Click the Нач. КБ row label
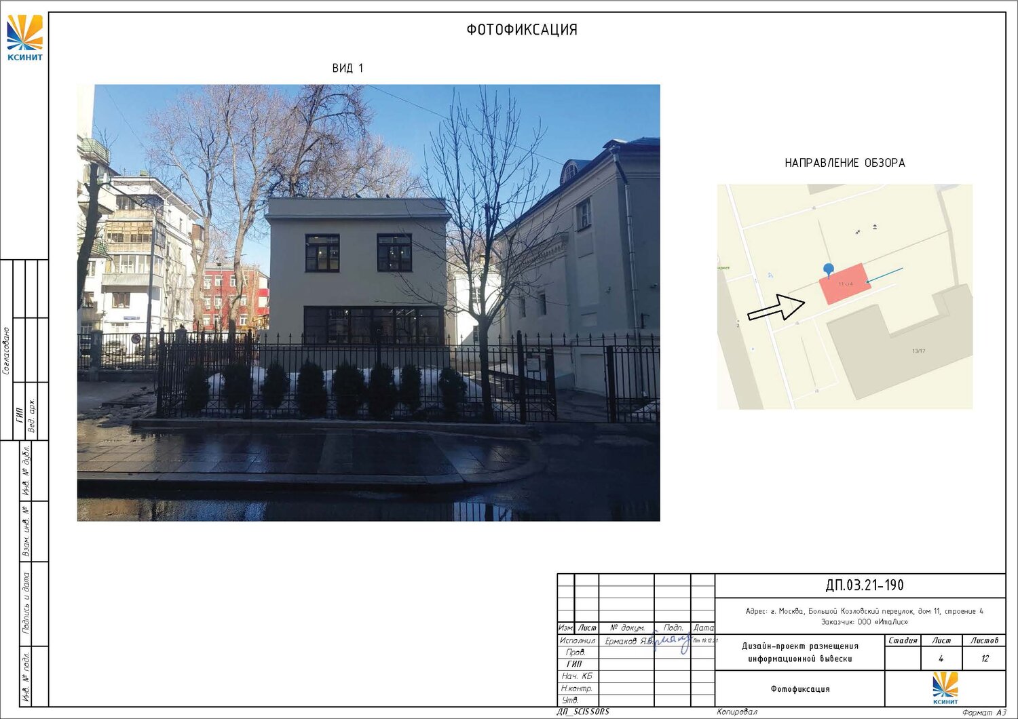The image size is (1018, 719). (x=577, y=676)
